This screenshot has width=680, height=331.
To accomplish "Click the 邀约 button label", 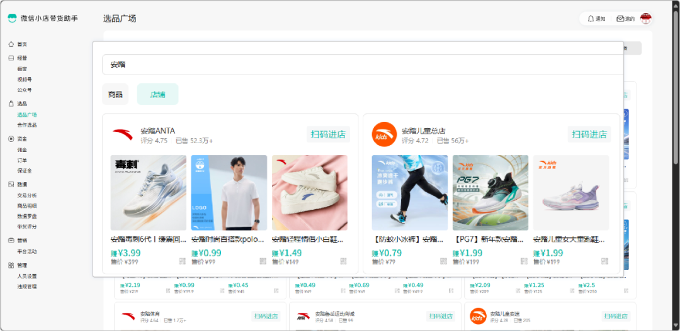I will click(x=630, y=19).
